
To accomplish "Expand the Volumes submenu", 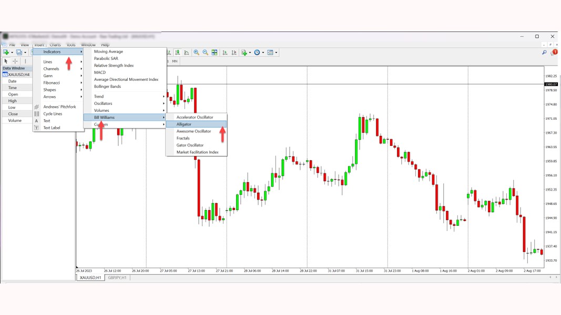I will (x=125, y=110).
